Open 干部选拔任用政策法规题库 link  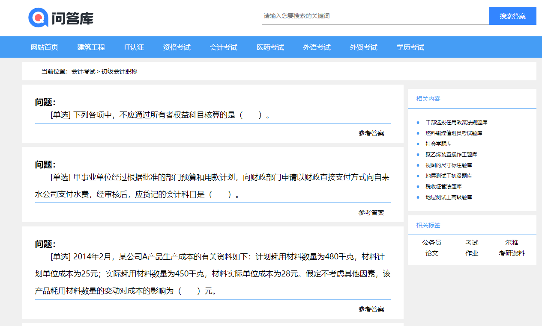(456, 122)
